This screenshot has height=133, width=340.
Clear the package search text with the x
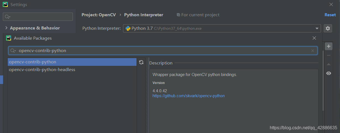(x=313, y=51)
